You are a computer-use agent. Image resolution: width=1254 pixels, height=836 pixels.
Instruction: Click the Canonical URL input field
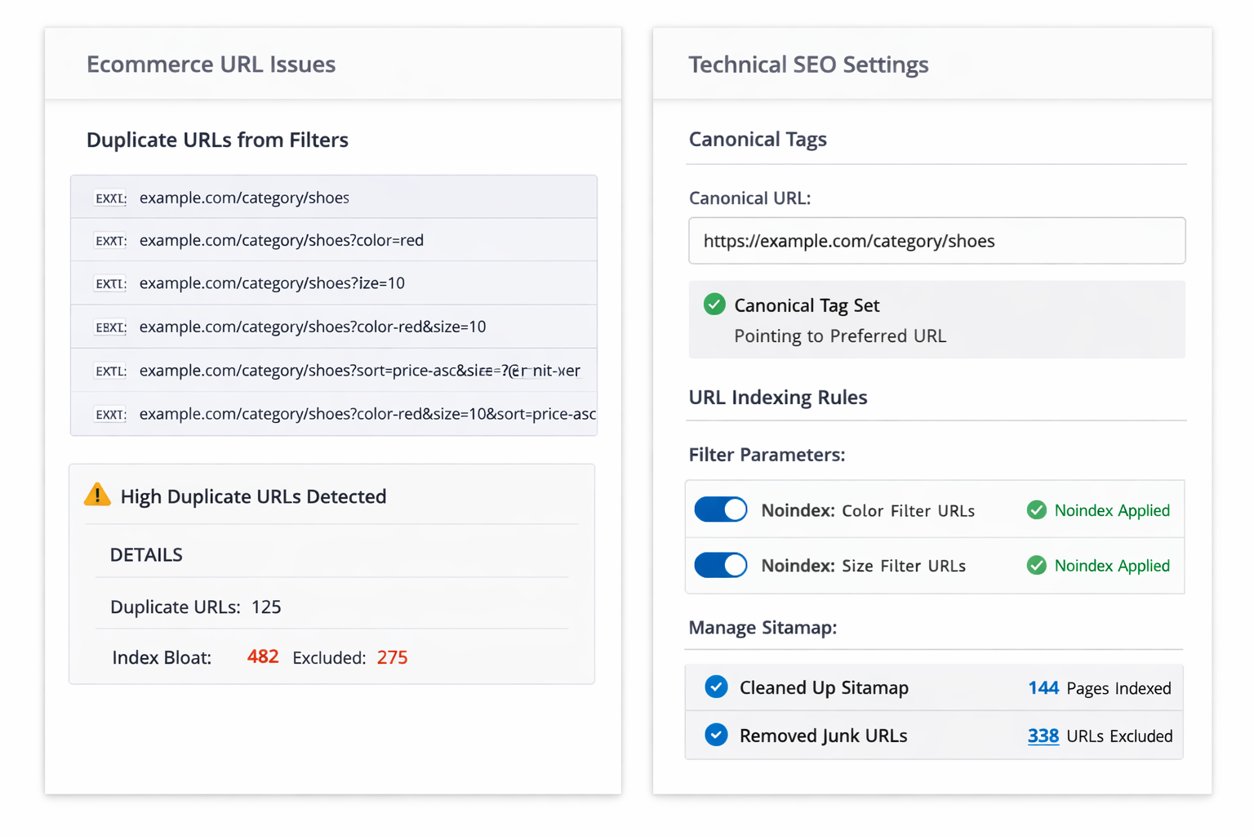click(x=936, y=241)
